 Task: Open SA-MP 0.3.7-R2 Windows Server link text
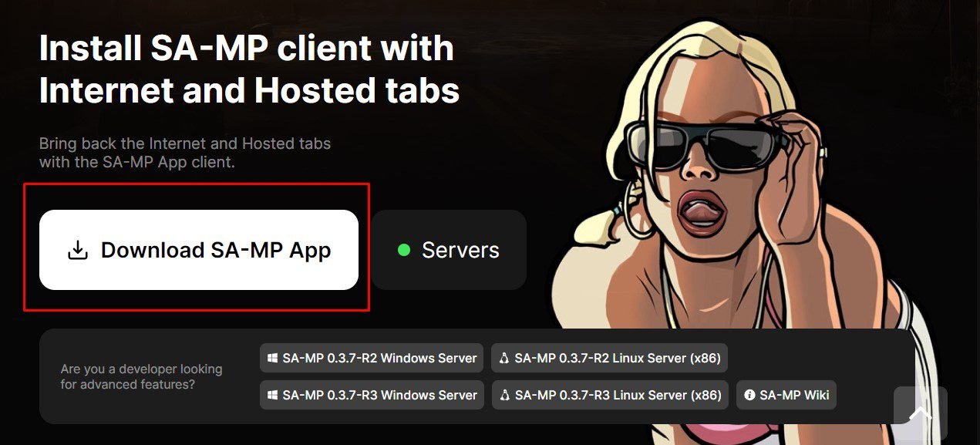pos(379,358)
